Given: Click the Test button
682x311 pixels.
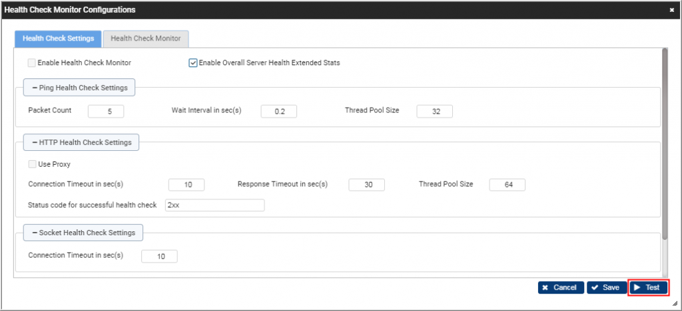Looking at the screenshot, I should pyautogui.click(x=647, y=287).
